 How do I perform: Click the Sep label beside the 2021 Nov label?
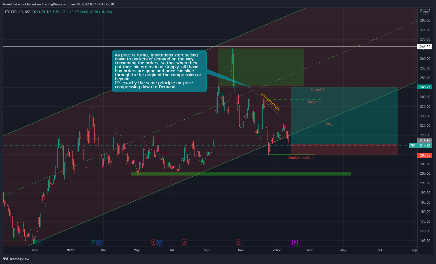point(207,250)
